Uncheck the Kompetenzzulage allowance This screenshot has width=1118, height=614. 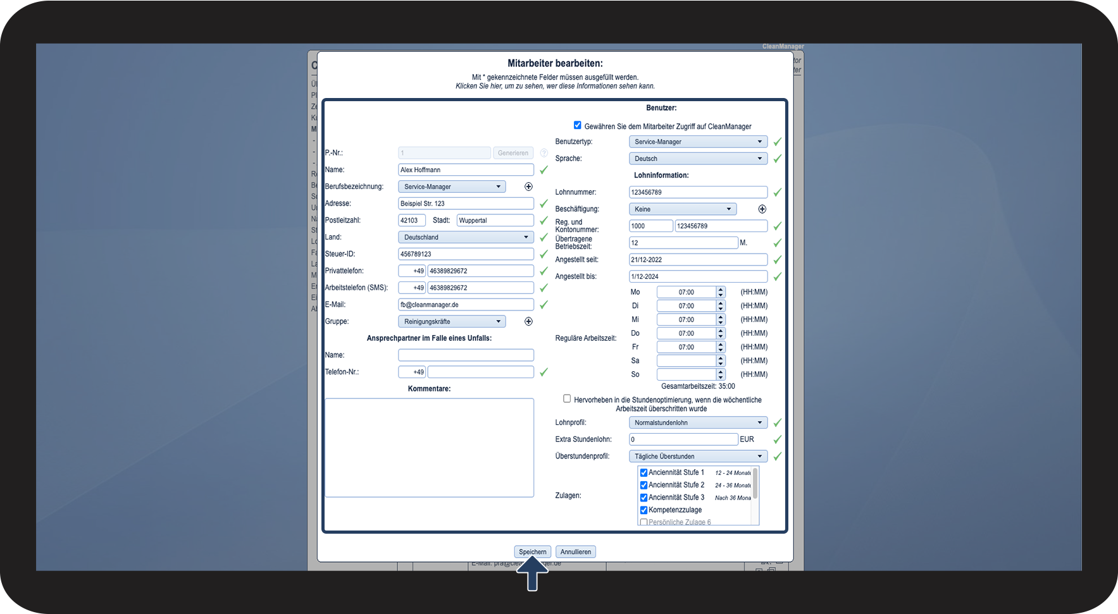[x=643, y=510]
